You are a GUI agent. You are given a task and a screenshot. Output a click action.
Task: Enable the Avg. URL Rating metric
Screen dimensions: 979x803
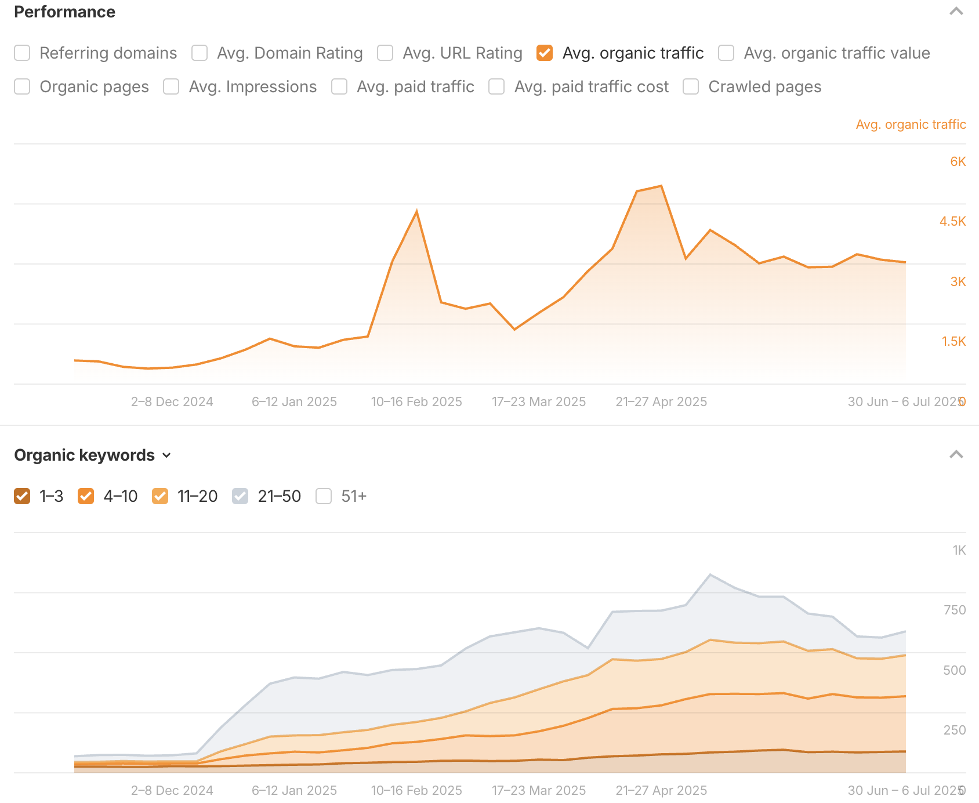[385, 53]
